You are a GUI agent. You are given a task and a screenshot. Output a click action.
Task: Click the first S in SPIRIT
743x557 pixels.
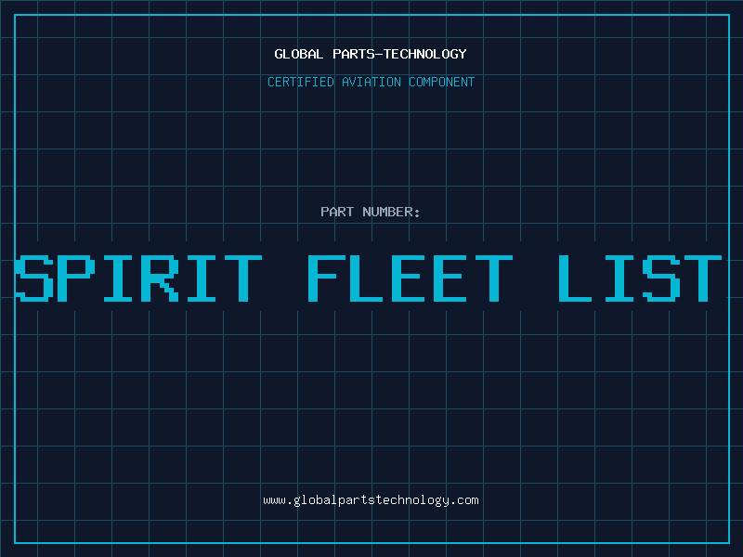tap(37, 278)
